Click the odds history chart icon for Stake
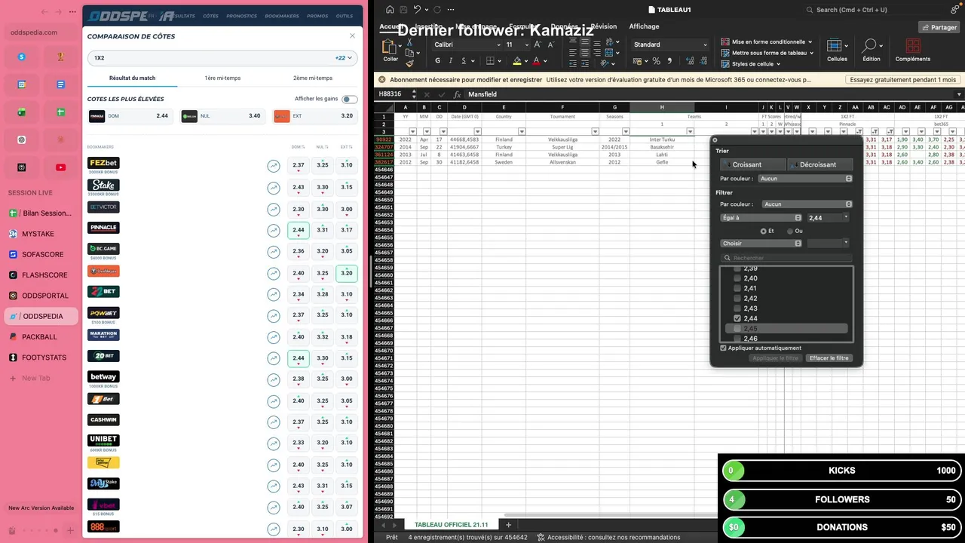 (274, 187)
